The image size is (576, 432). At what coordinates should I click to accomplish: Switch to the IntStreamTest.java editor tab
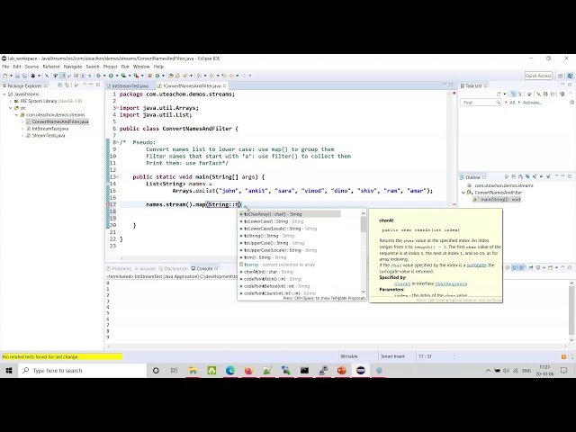[x=128, y=85]
